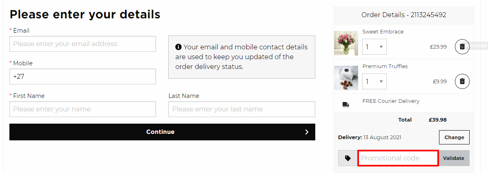Click the Email address input field
Viewport: 488px width, 173px height.
[82, 44]
